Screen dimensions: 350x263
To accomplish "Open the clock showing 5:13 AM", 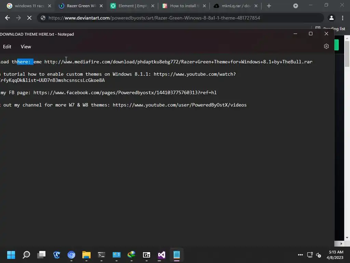I will (335, 255).
